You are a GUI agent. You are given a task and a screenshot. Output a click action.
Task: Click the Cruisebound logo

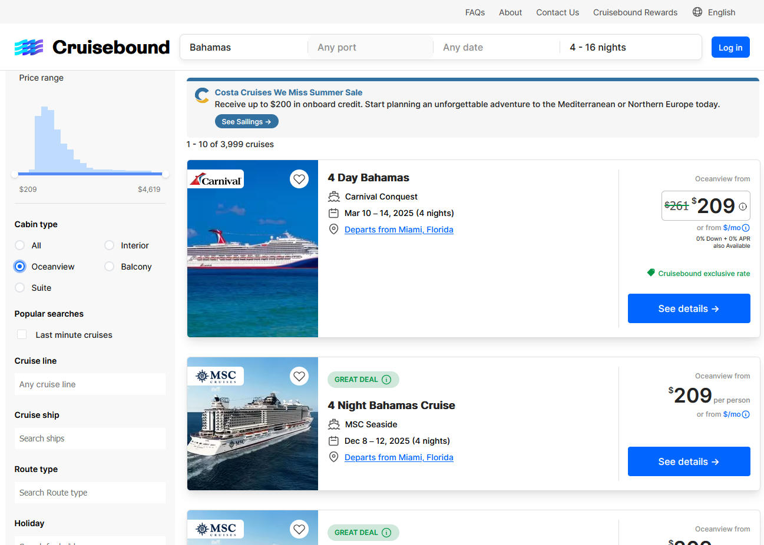(92, 47)
